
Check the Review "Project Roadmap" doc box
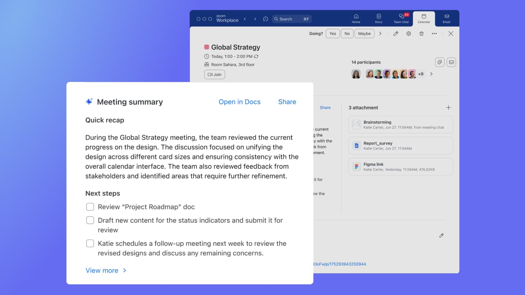(90, 207)
